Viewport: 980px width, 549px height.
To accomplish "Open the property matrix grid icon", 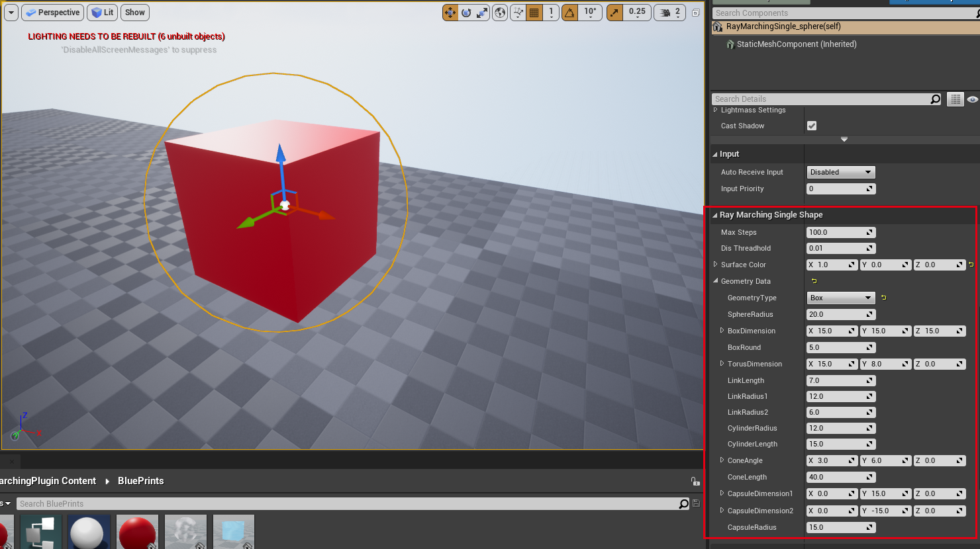I will coord(955,99).
